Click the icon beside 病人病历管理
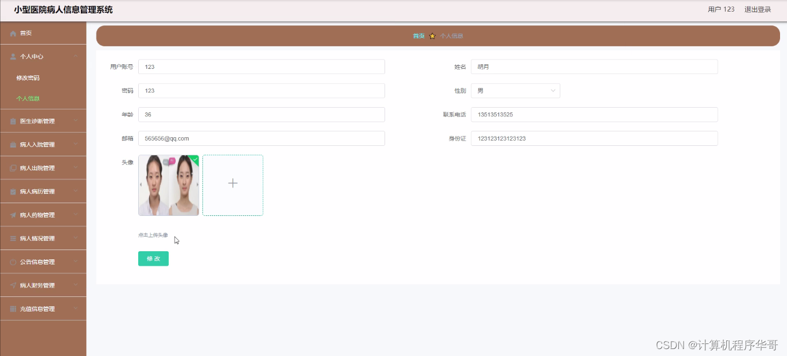The height and width of the screenshot is (356, 787). point(13,192)
